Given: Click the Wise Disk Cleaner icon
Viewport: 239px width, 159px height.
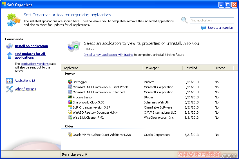Looking at the screenshot, I should click(70, 117).
